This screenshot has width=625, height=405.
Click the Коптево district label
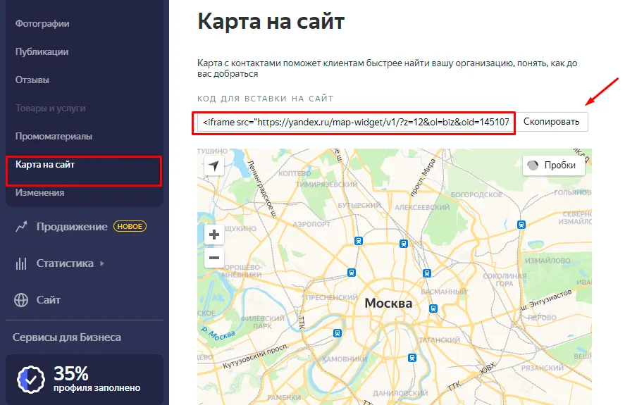[294, 174]
